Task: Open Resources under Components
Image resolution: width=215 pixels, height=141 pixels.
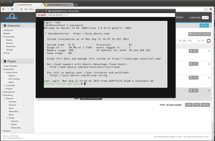Action: [x=11, y=46]
